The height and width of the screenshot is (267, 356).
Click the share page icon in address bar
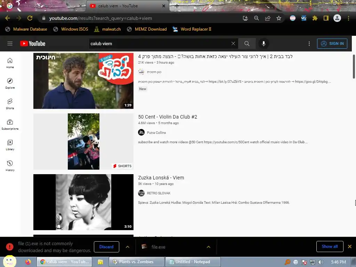[268, 18]
